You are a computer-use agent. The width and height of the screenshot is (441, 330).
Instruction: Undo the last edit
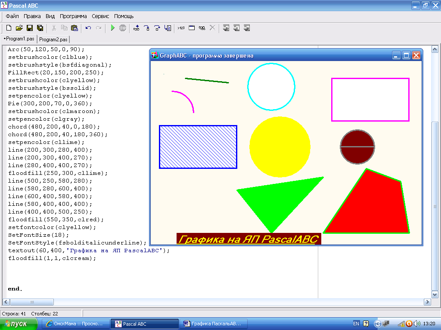point(88,28)
